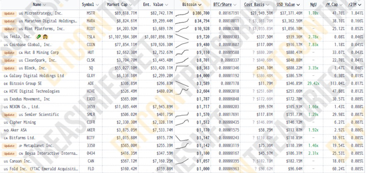Open the Aker ASA link

click(19, 130)
